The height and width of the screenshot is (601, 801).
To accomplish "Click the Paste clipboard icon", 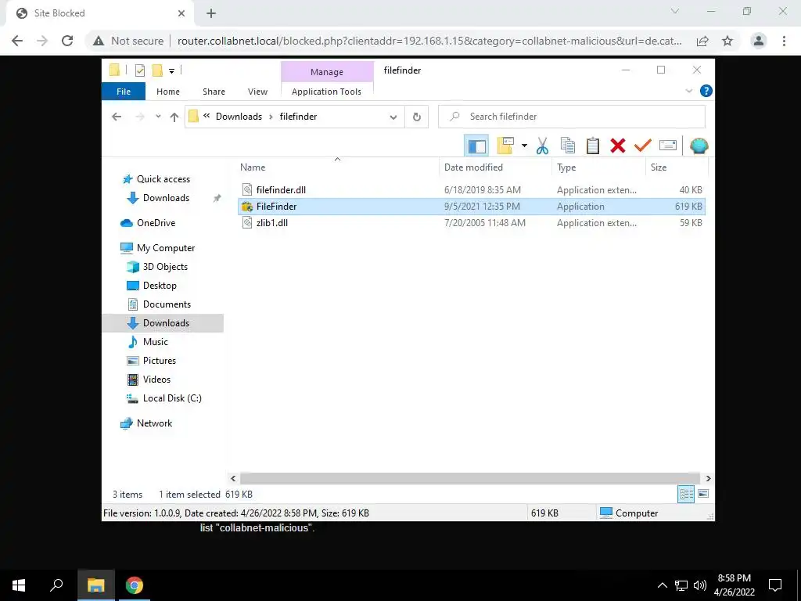I will tap(593, 146).
